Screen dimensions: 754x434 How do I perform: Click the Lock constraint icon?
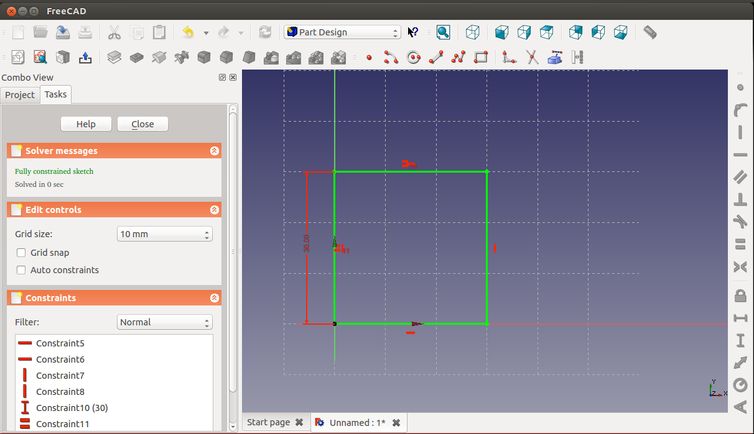[740, 295]
